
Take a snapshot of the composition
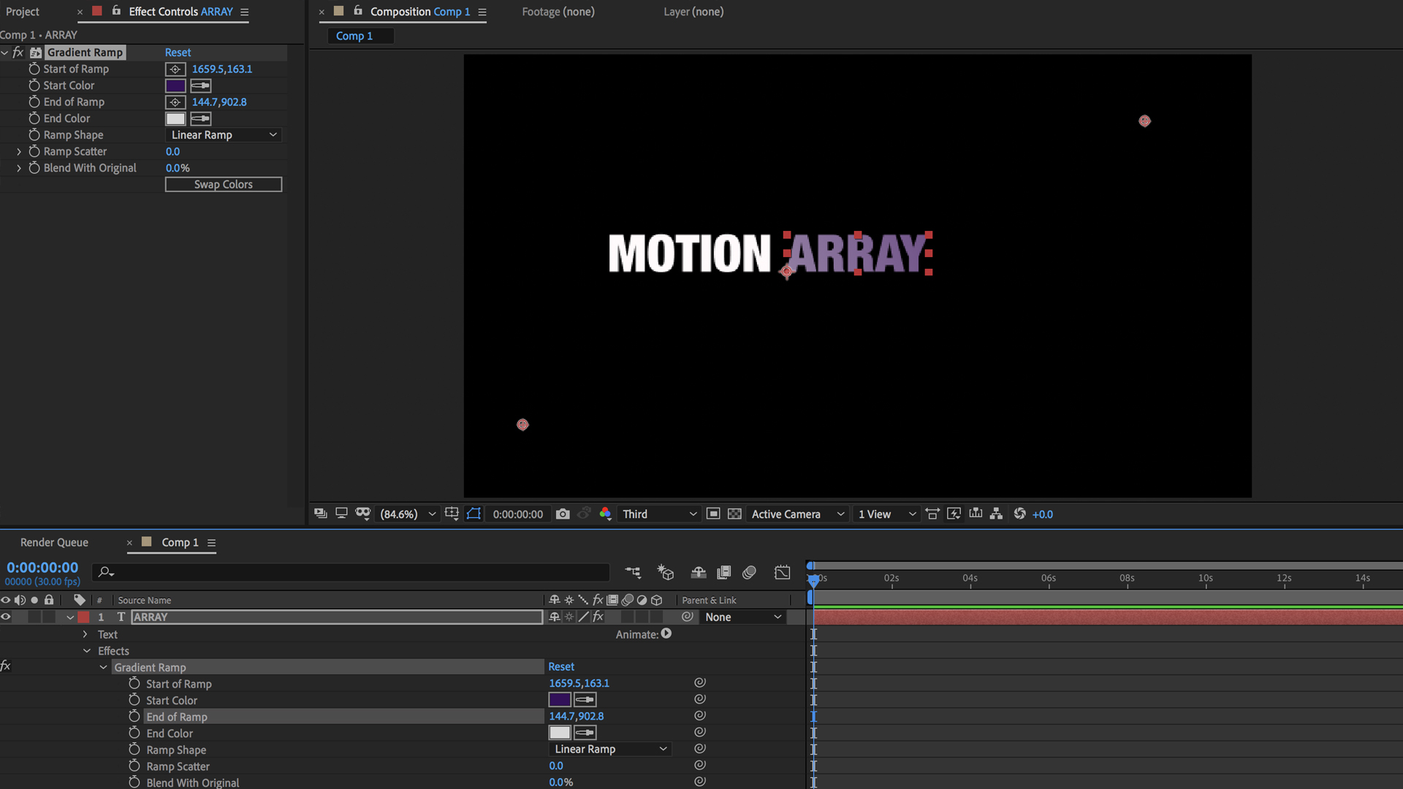point(563,514)
